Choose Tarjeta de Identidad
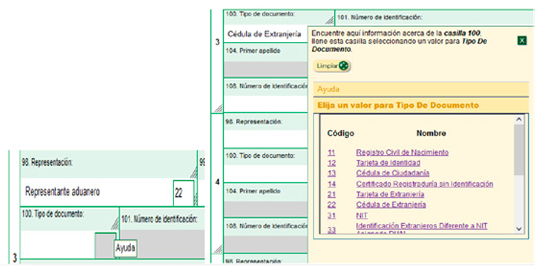The width and height of the screenshot is (541, 270). tap(388, 163)
